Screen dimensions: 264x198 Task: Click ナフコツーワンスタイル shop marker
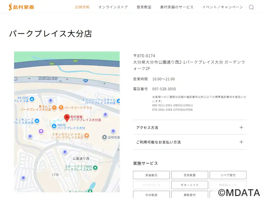click(x=118, y=101)
